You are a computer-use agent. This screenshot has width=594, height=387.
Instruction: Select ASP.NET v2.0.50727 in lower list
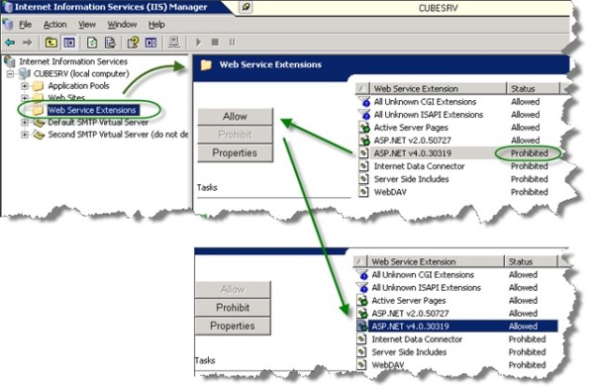click(x=410, y=314)
